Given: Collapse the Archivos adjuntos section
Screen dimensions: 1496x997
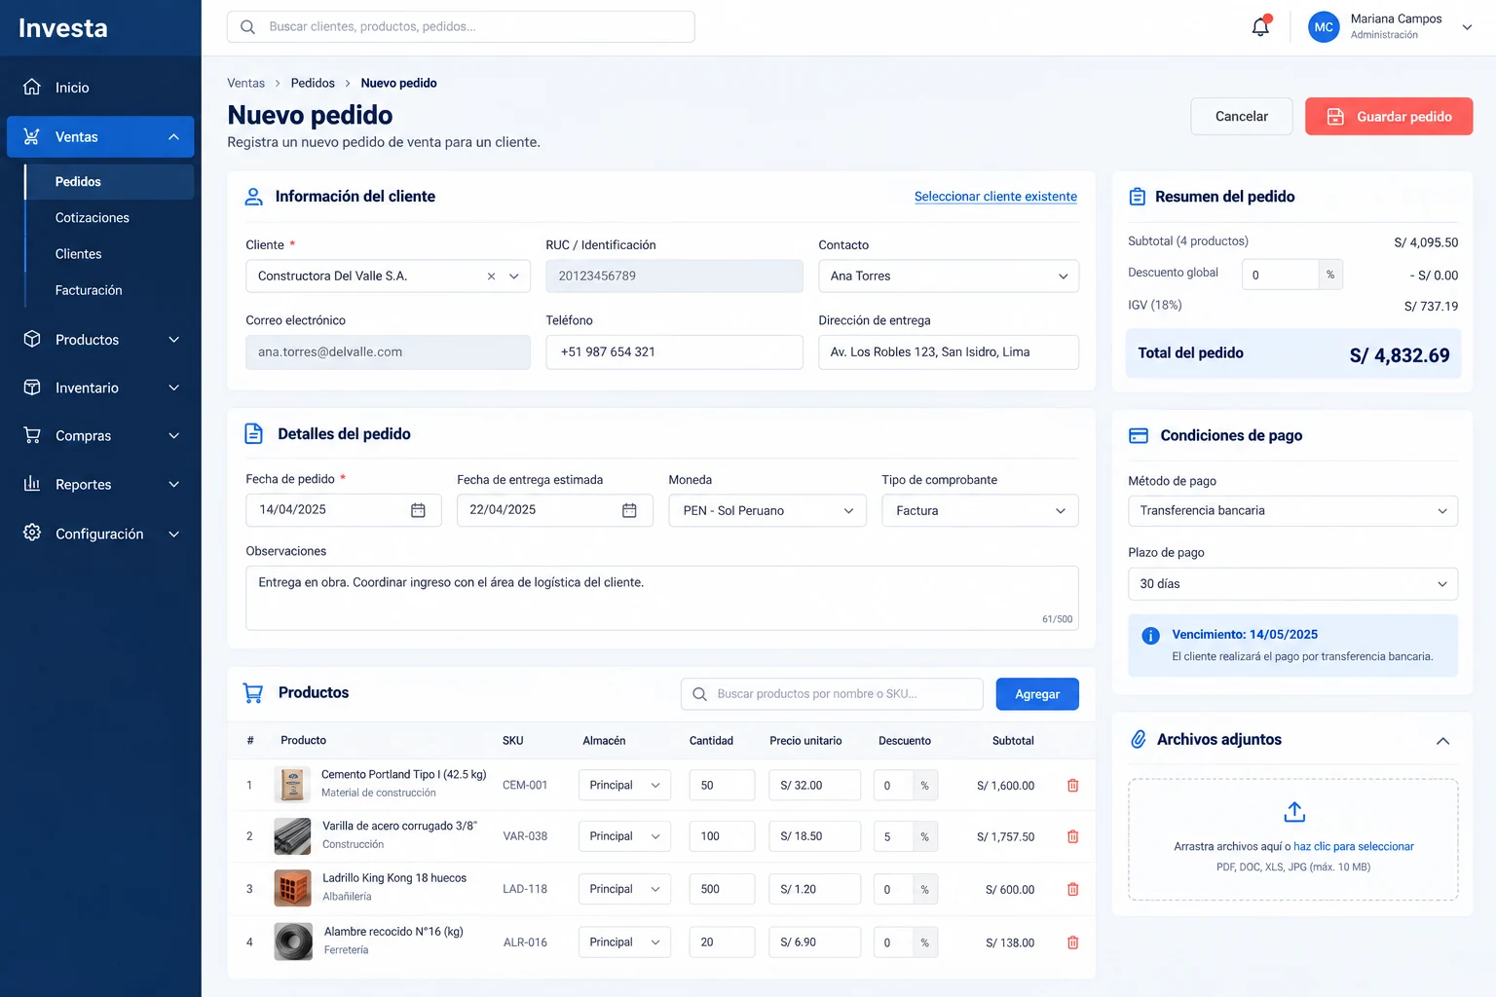Looking at the screenshot, I should (x=1442, y=741).
